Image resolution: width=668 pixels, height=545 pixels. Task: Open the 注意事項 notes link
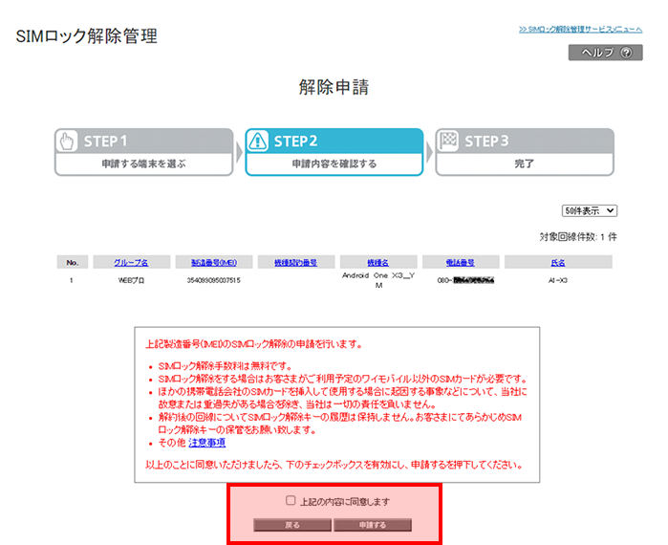(206, 443)
